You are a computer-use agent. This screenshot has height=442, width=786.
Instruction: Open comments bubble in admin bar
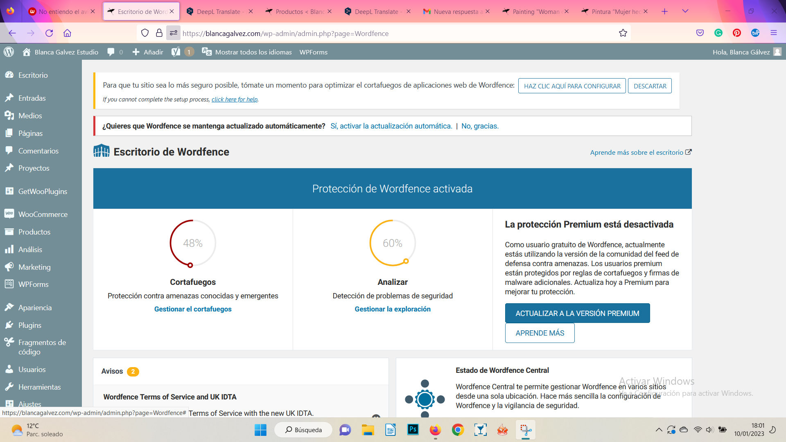coord(111,52)
